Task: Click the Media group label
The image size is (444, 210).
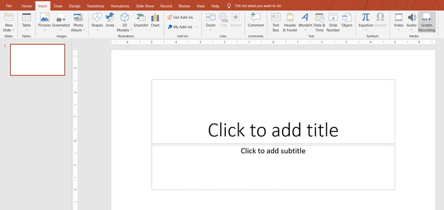Action: click(413, 36)
